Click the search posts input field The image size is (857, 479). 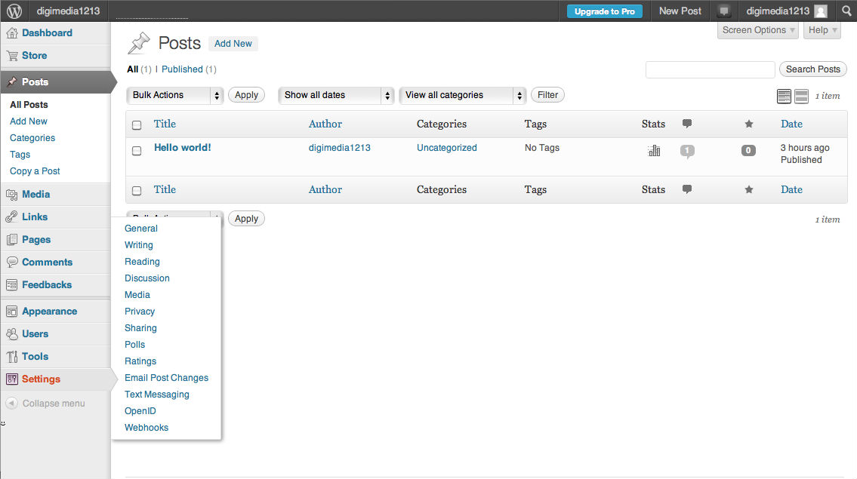pyautogui.click(x=710, y=70)
